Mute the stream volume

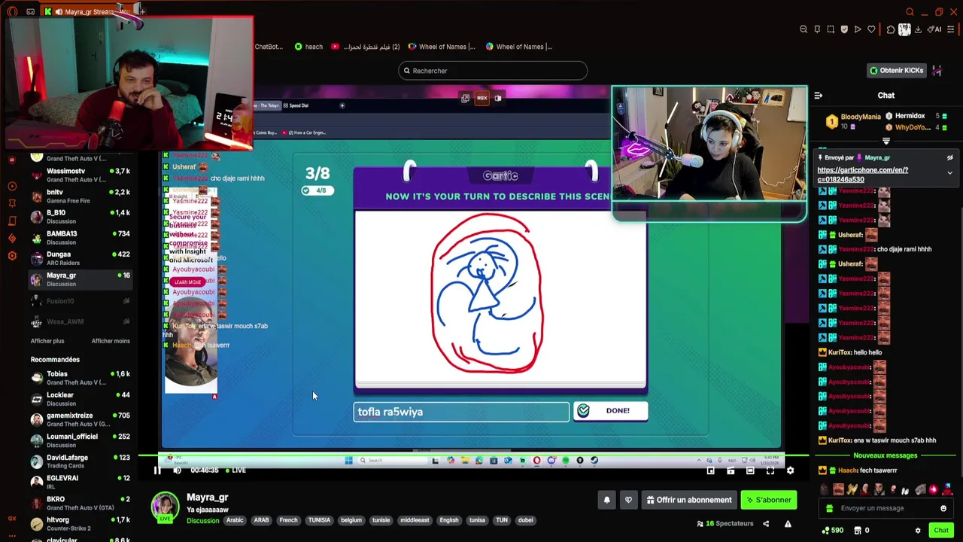click(x=177, y=470)
